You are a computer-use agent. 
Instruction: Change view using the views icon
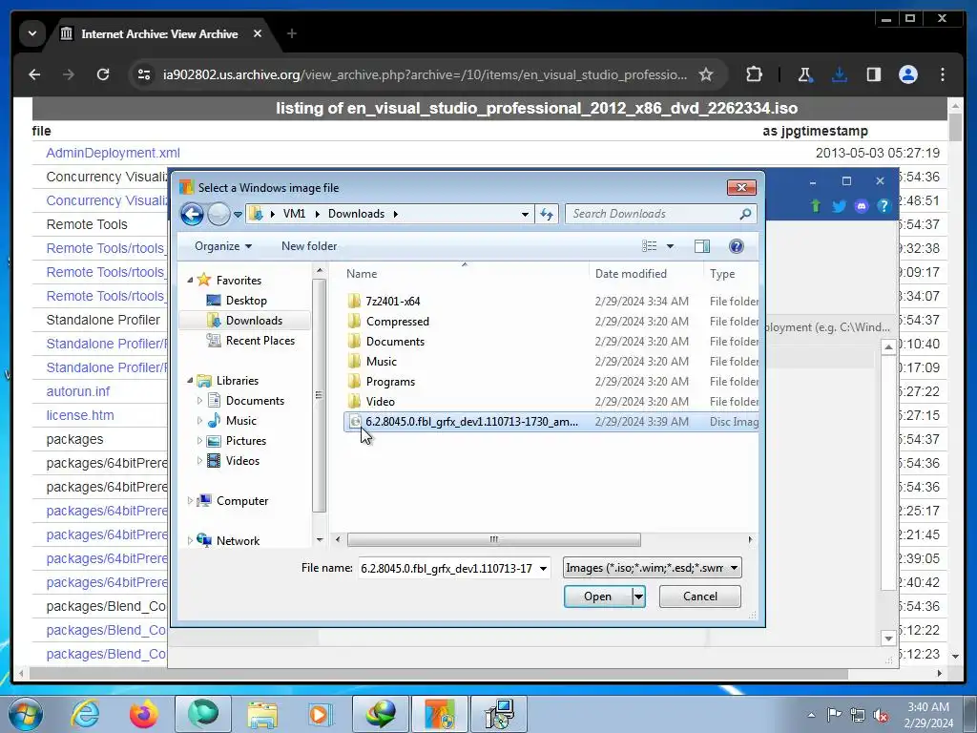pyautogui.click(x=649, y=246)
